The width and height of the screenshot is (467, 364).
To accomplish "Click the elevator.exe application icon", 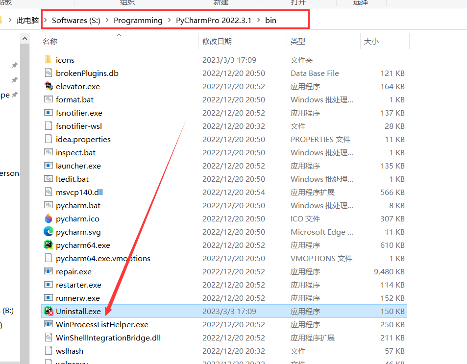I will click(x=48, y=86).
